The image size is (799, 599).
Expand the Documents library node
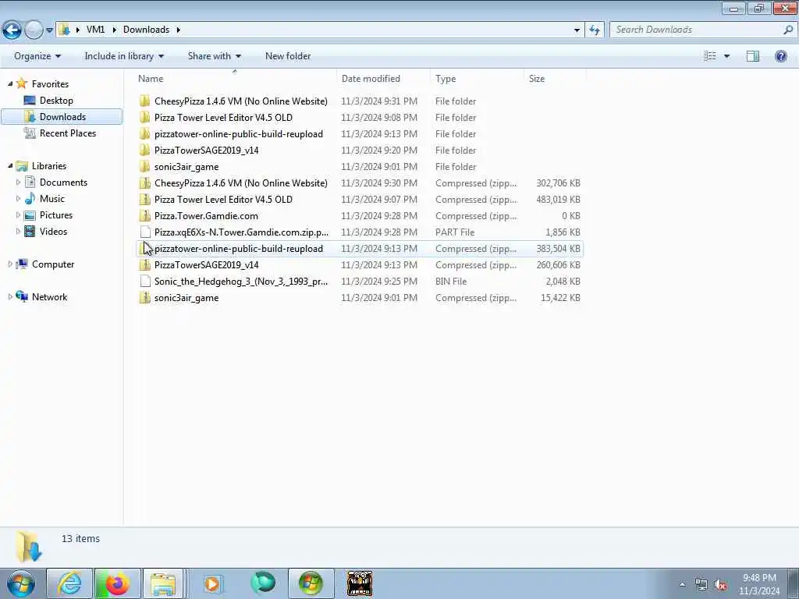pos(19,182)
